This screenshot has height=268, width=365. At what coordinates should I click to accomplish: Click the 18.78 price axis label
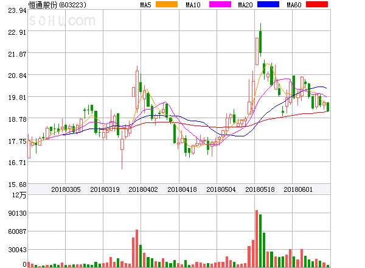click(x=17, y=119)
